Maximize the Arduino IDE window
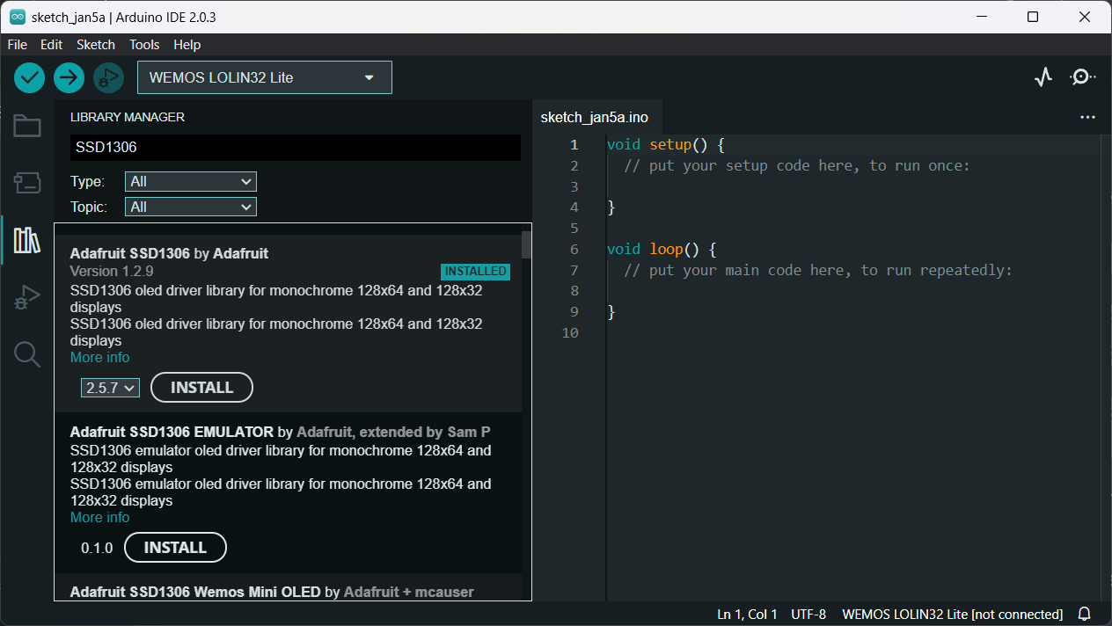This screenshot has height=626, width=1112. click(1033, 17)
